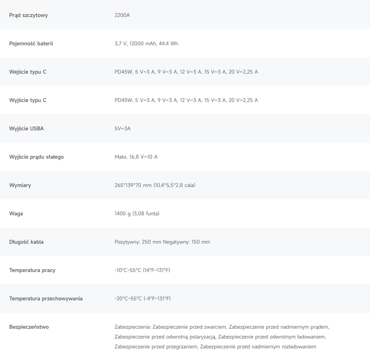Viewport: 370px width, 361px height.
Task: Click the 'Pojemność baterii' row label
Action: [31, 44]
